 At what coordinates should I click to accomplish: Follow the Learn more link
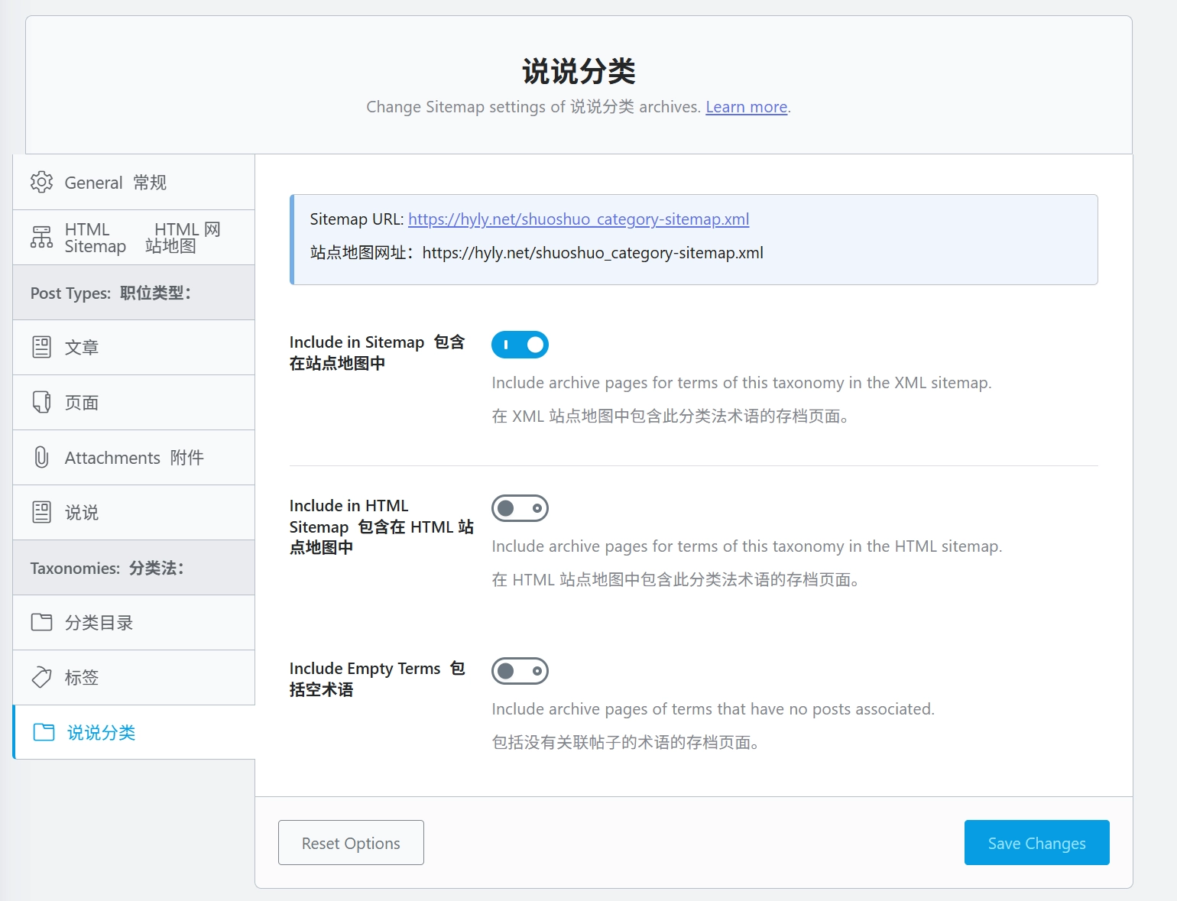pyautogui.click(x=746, y=107)
